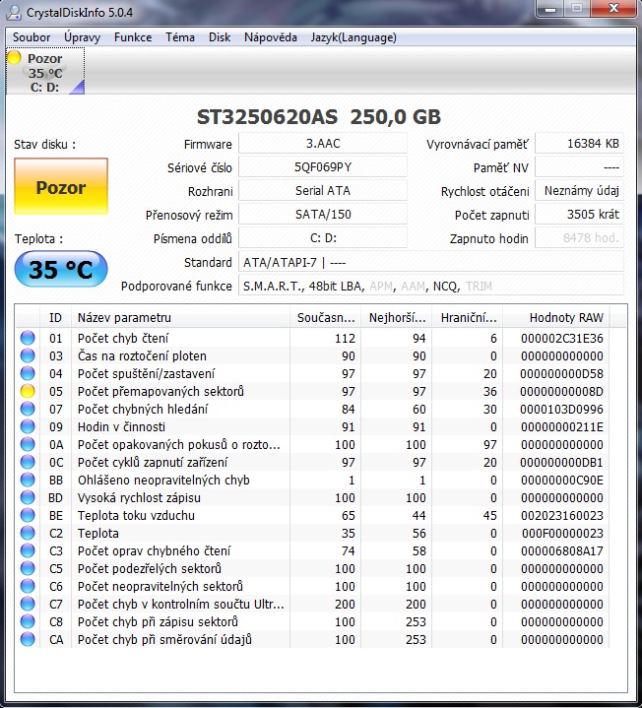The width and height of the screenshot is (642, 708).
Task: Click blue status icon for row 0A
Action: click(28, 444)
